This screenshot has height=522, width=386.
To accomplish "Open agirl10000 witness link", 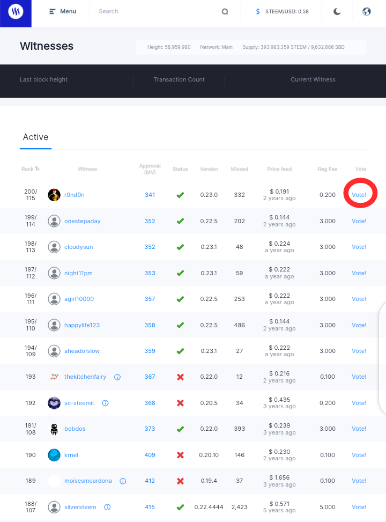I will 79,299.
